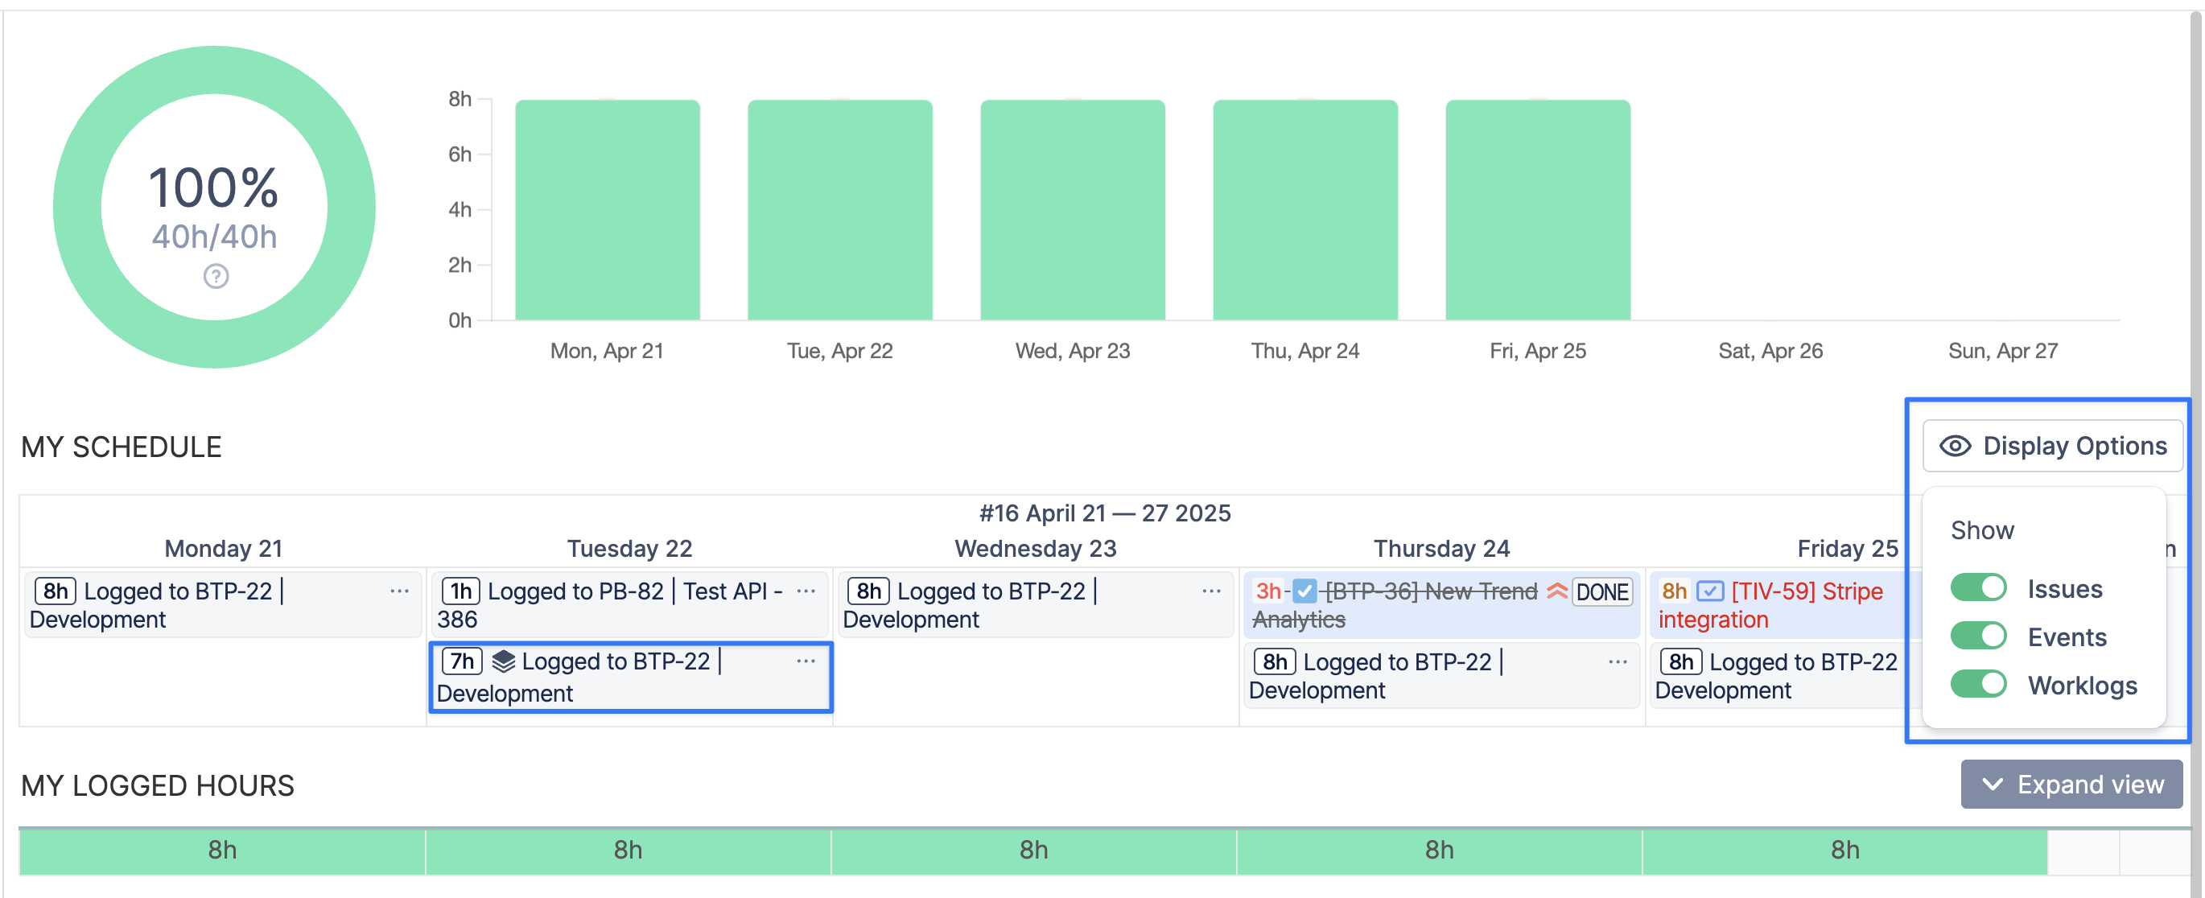The width and height of the screenshot is (2205, 898).
Task: Open more options for Tuesday's 1h PB-82 worklog
Action: tap(806, 591)
